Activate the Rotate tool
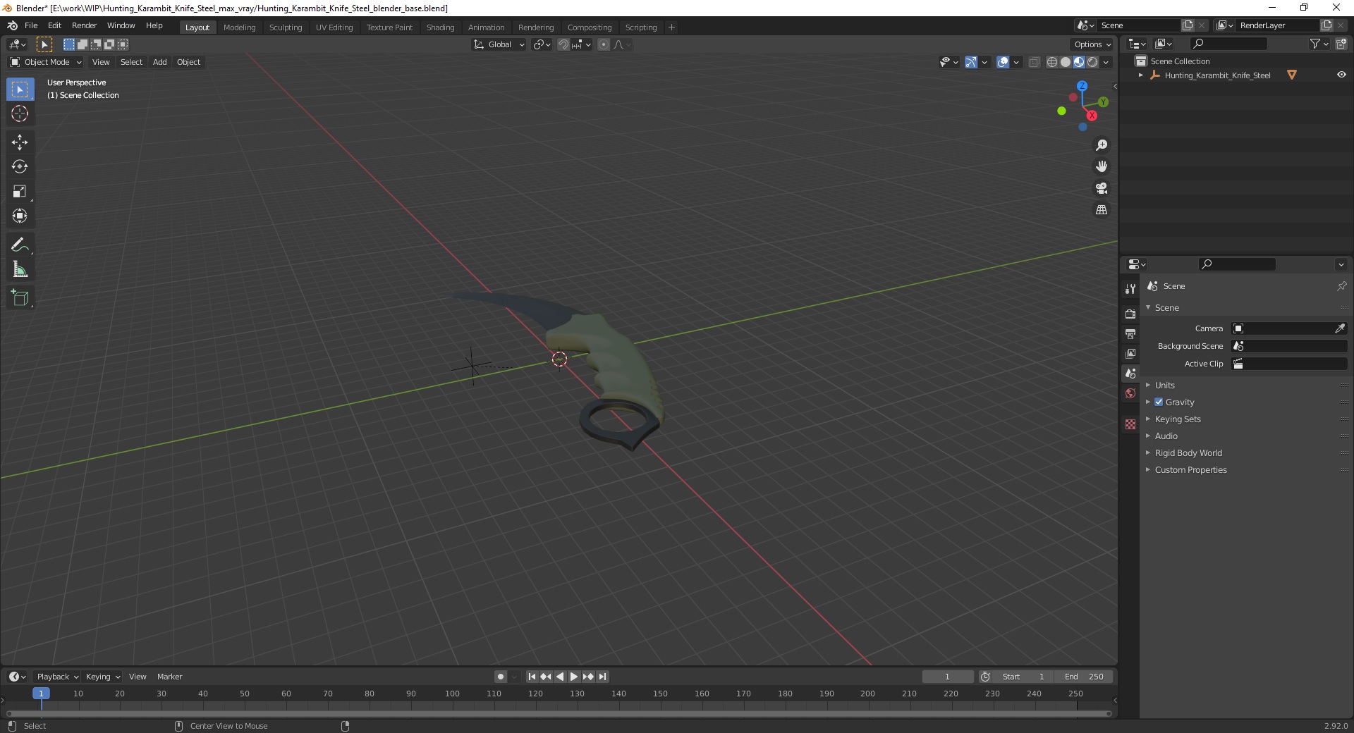The width and height of the screenshot is (1354, 733). click(20, 167)
